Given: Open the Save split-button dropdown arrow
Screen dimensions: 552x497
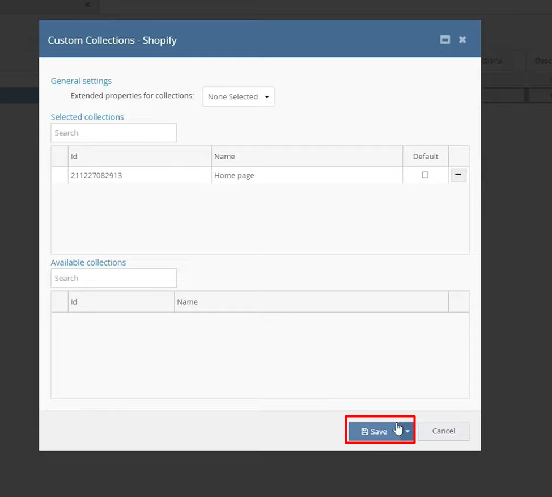Looking at the screenshot, I should click(407, 431).
